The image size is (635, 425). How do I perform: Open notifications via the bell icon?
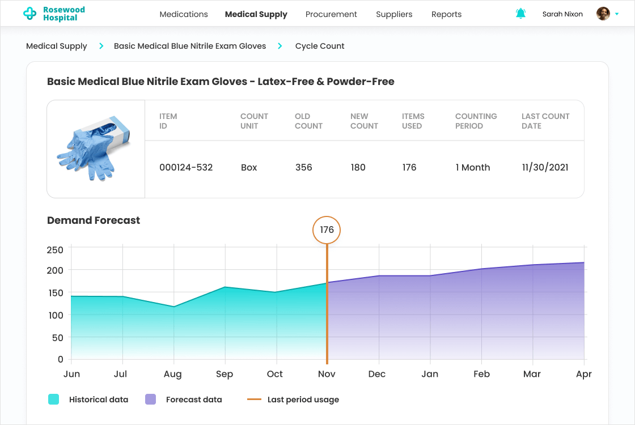point(520,14)
